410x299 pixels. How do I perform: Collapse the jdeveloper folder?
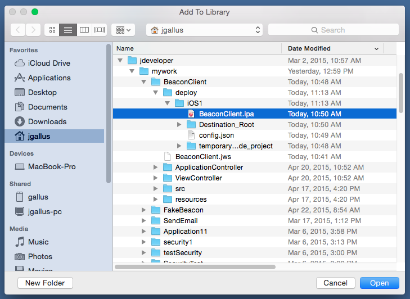120,60
